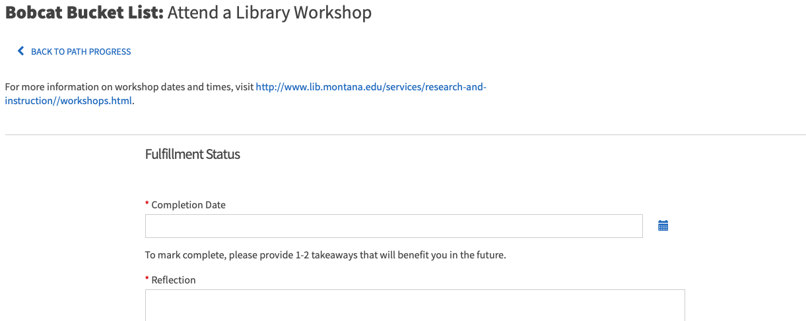The width and height of the screenshot is (806, 321).
Task: Click inside the Reflection text area
Action: click(x=415, y=305)
